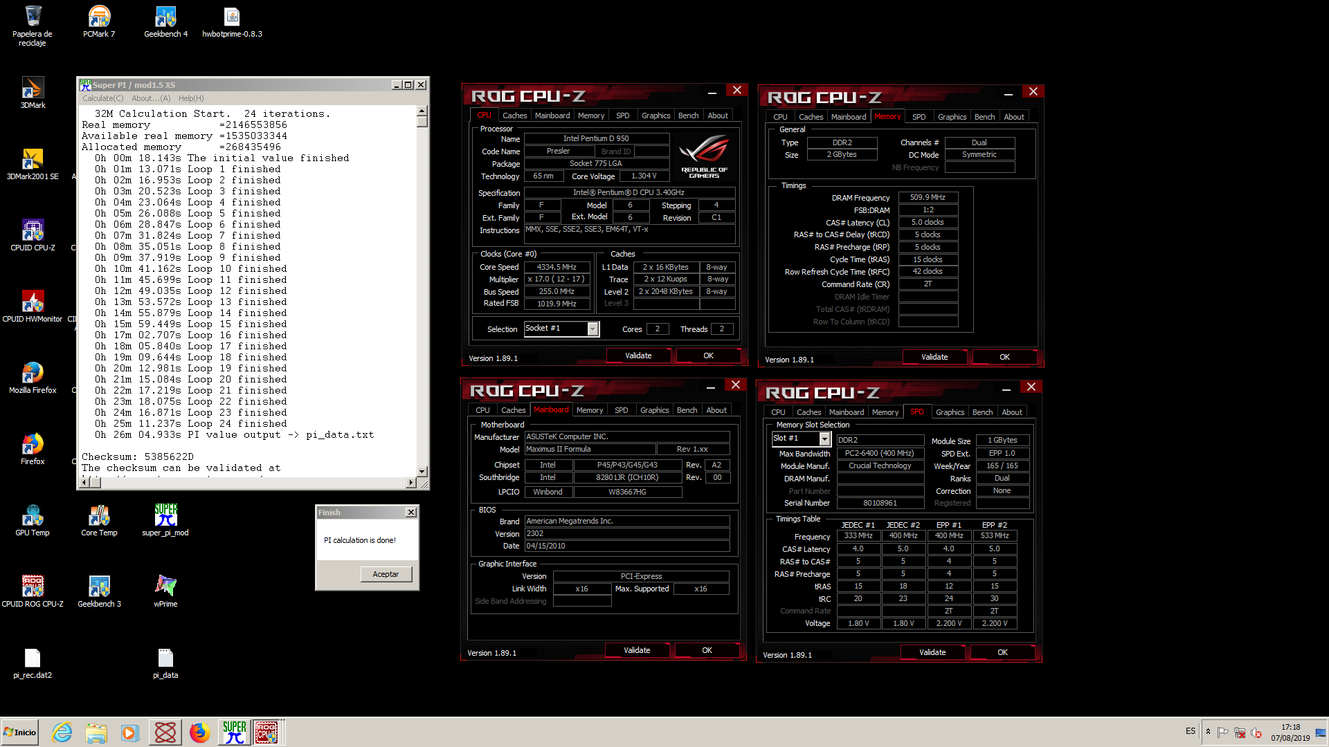Click the ES language indicator
The image size is (1329, 747).
click(x=1190, y=731)
